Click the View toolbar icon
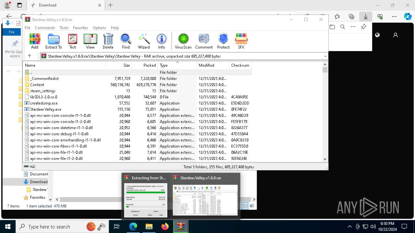The height and width of the screenshot is (233, 415). [90, 41]
